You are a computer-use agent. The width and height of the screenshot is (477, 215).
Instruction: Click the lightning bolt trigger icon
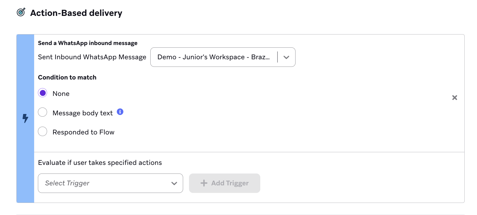tap(25, 118)
